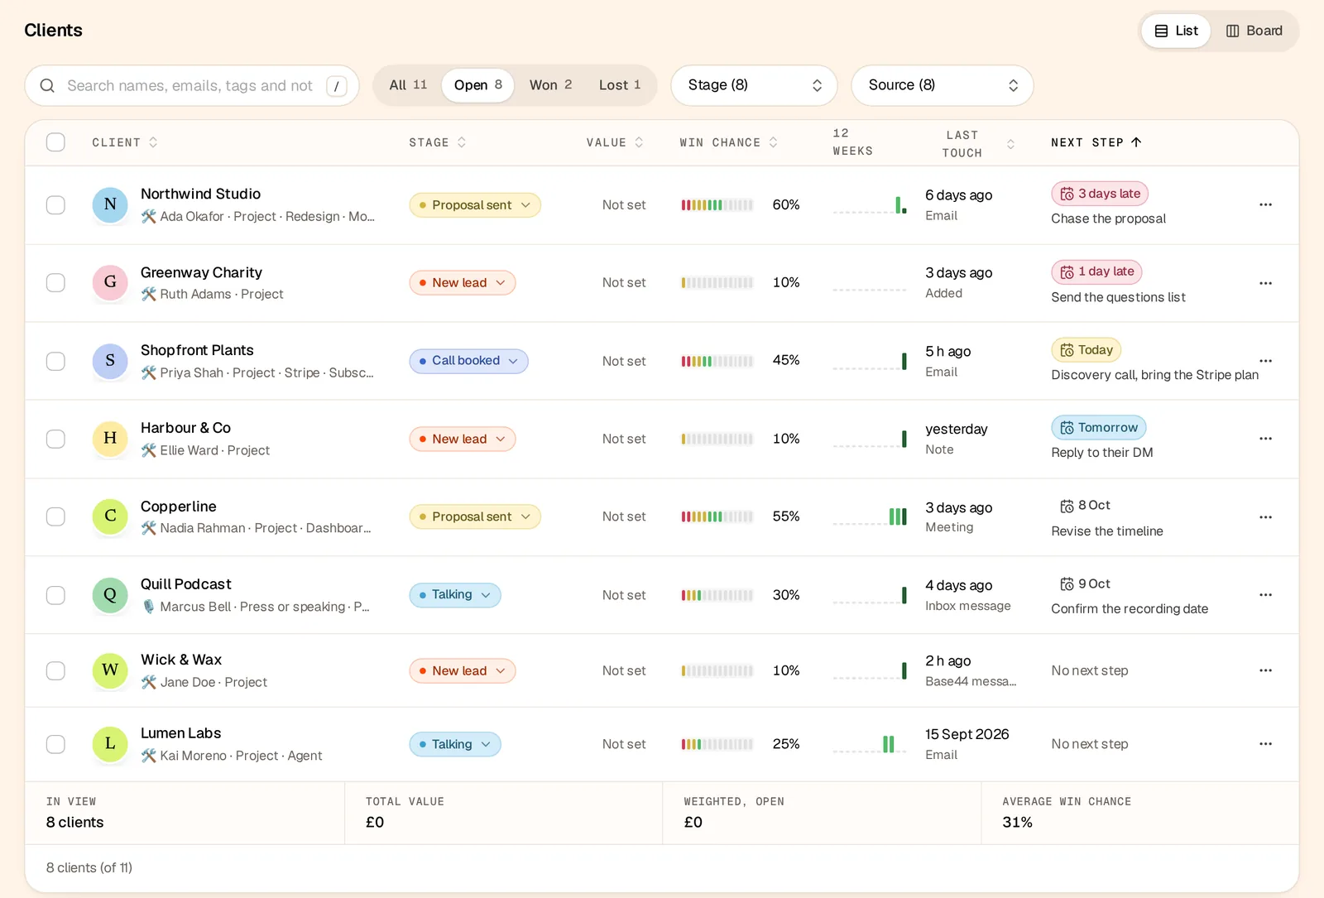Switch to Board view
The width and height of the screenshot is (1324, 898).
point(1254,31)
